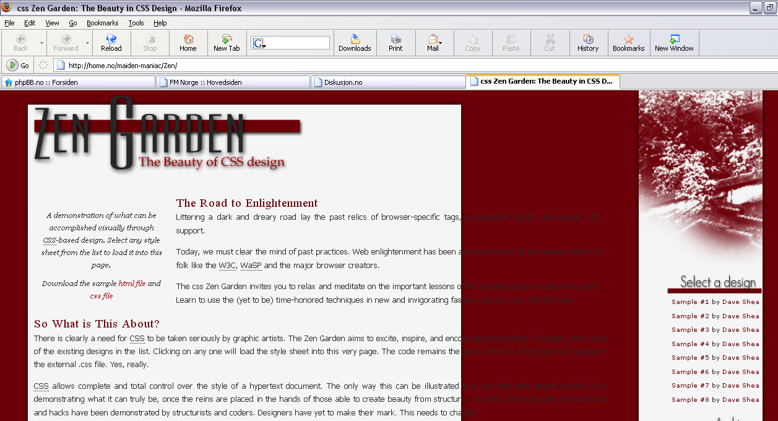Click the Cut toolbar button
Screen dimensions: 778x421
[x=550, y=43]
